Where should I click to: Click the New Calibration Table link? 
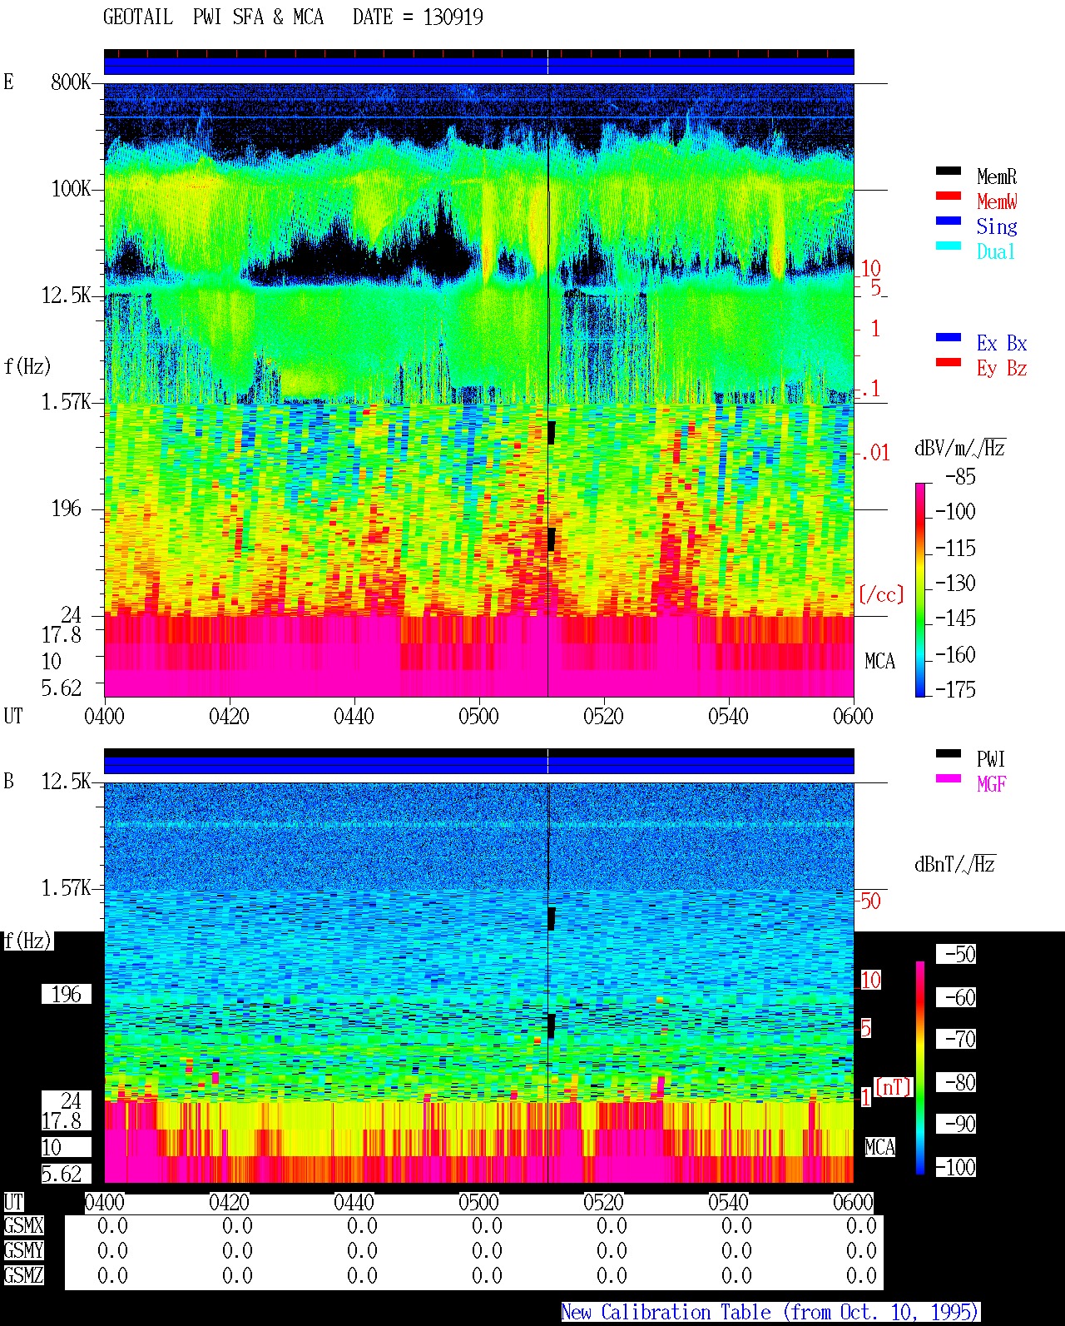click(770, 1313)
